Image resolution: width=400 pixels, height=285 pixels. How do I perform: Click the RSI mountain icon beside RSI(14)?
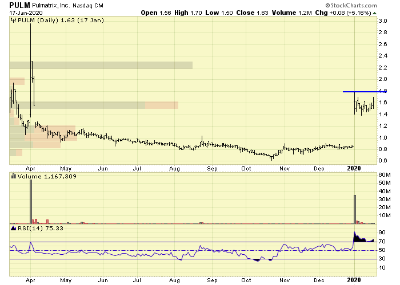14,228
